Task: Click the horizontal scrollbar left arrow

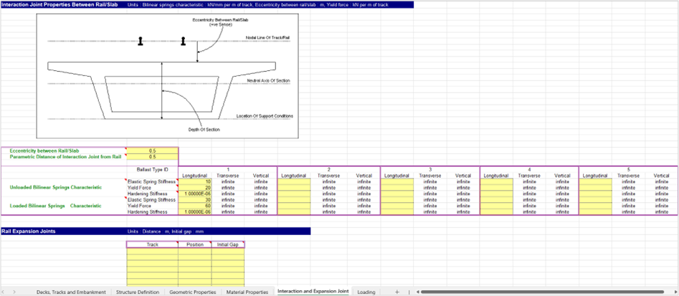Action: click(418, 292)
